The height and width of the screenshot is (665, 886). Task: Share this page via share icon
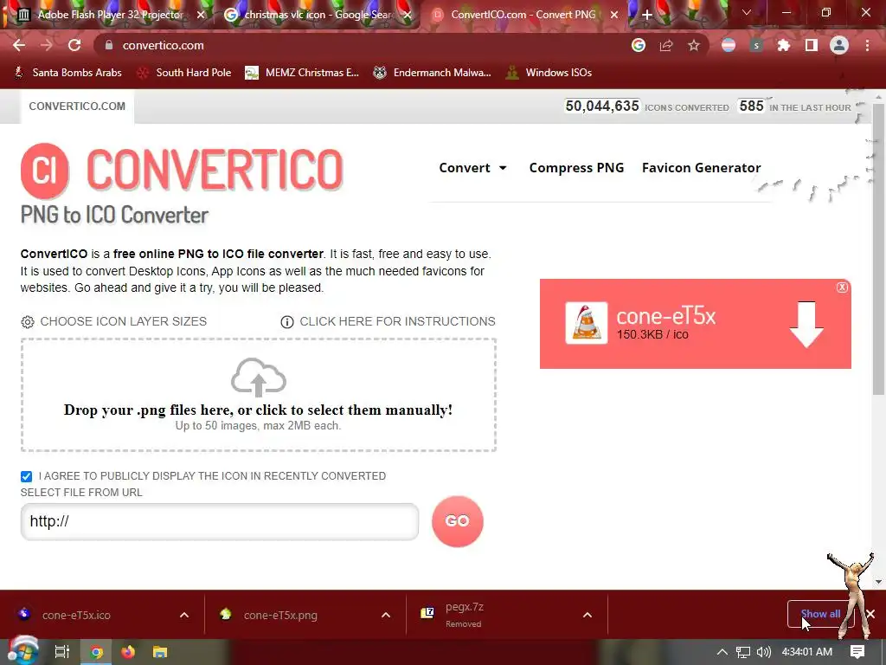coord(666,45)
